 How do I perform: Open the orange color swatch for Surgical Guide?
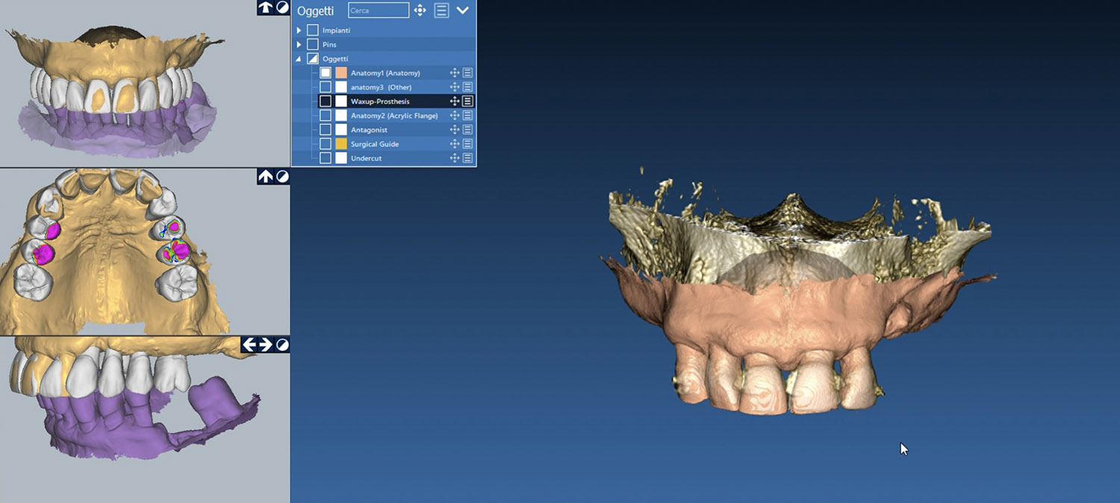341,144
